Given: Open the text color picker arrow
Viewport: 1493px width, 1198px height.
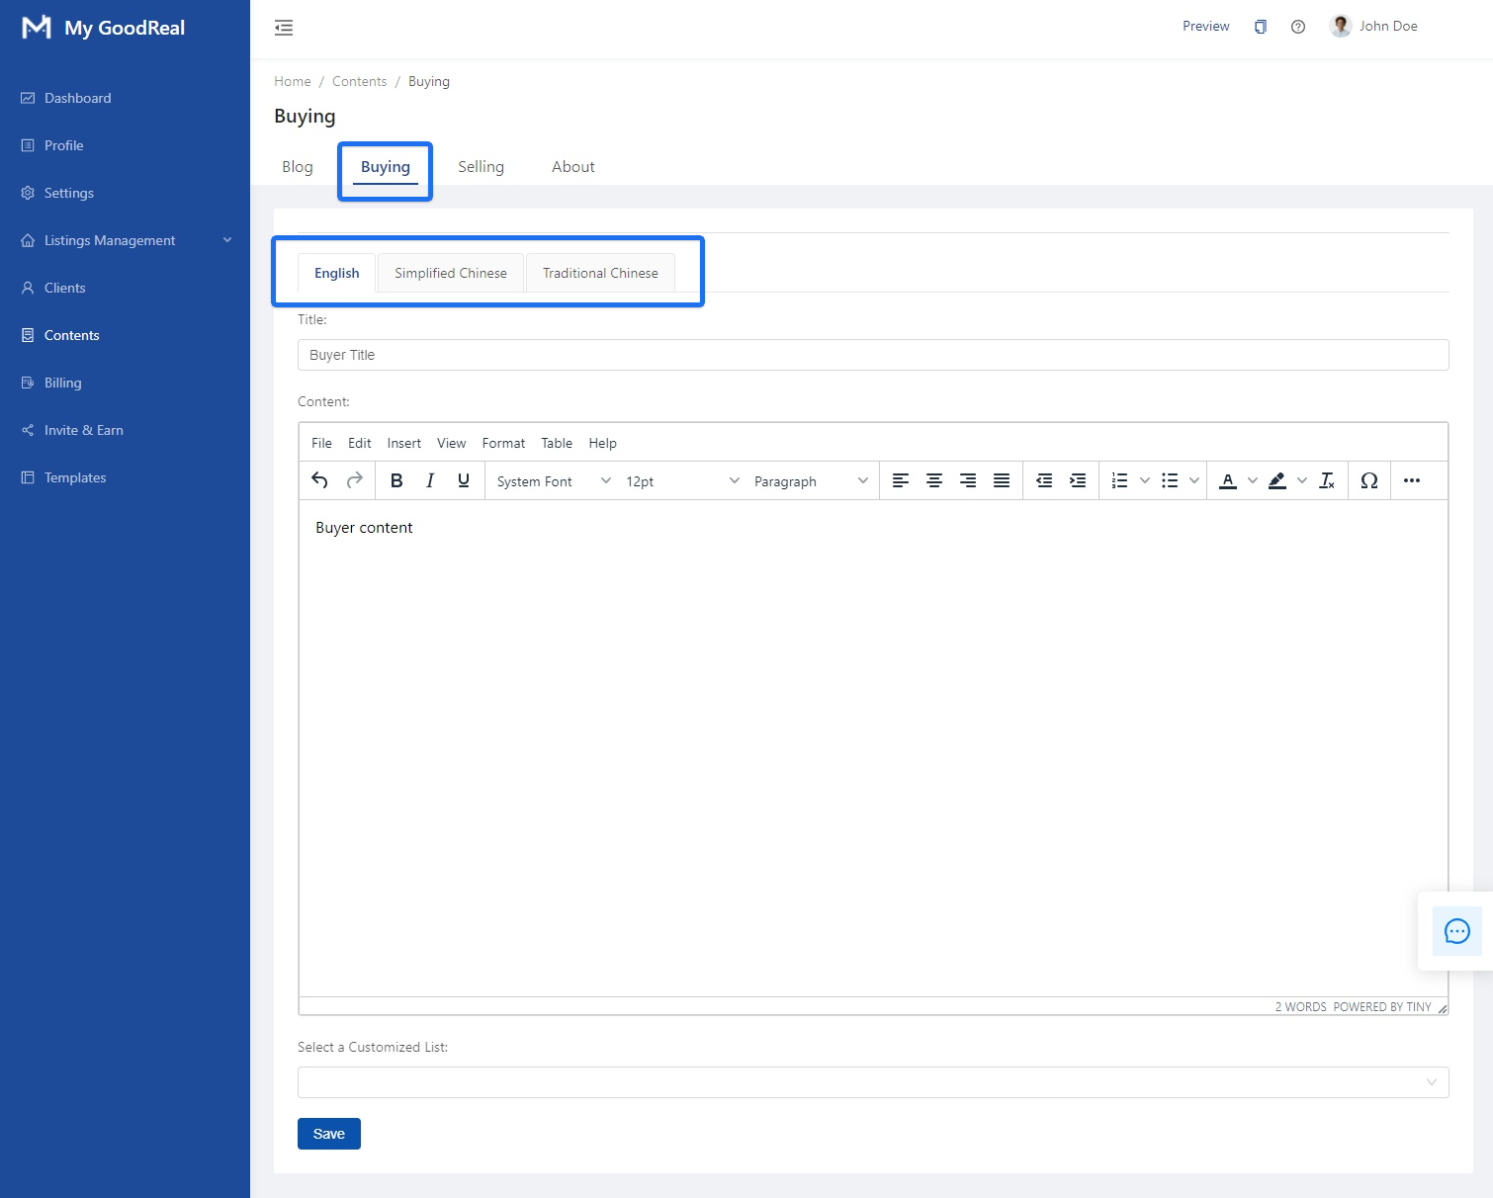Looking at the screenshot, I should pyautogui.click(x=1253, y=480).
